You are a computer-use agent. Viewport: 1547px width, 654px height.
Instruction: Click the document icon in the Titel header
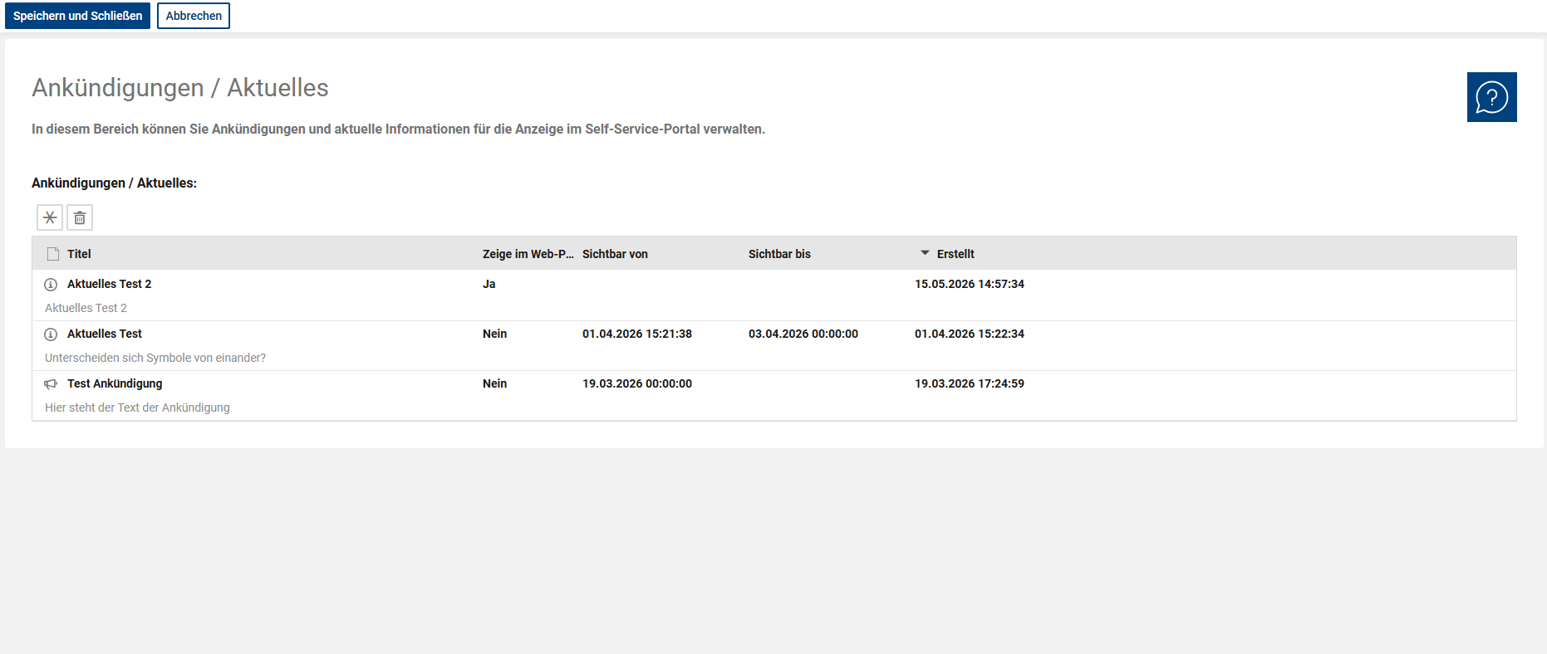[x=53, y=254]
